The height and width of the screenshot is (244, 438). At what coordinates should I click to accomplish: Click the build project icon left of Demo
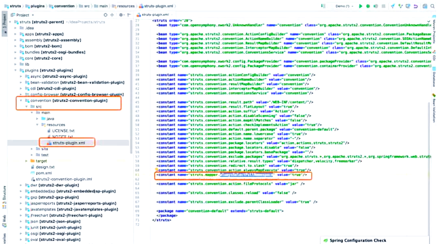(323, 6)
